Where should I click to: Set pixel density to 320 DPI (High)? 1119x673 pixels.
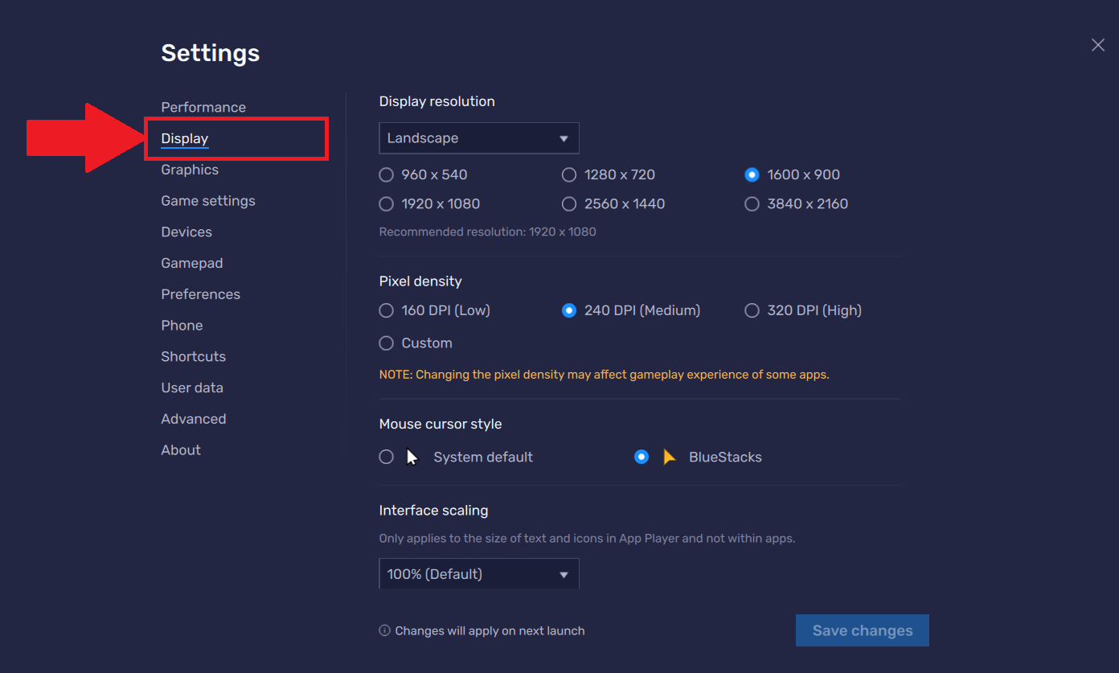752,311
